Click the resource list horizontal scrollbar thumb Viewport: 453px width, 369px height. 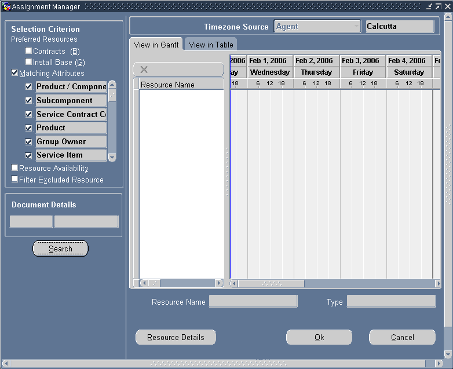point(154,283)
